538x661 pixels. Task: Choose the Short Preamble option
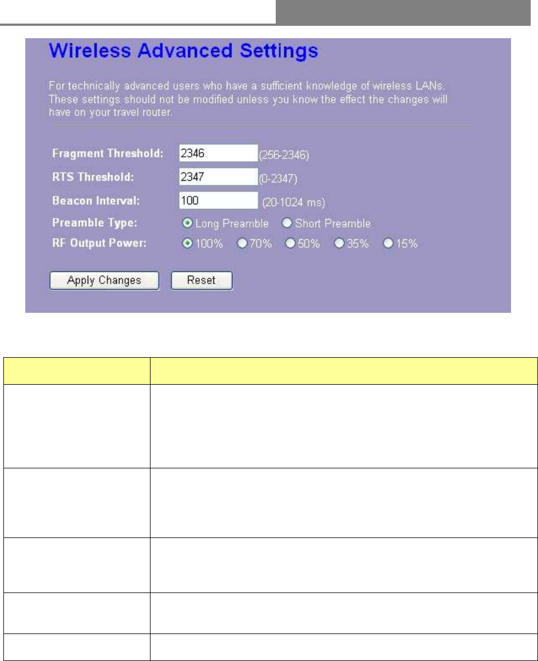pos(288,224)
